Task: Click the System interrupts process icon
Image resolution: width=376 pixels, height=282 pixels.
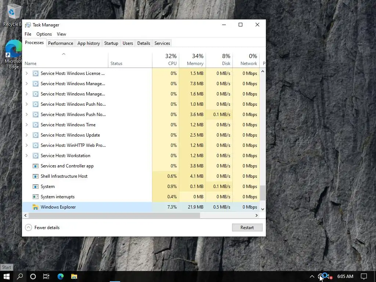Action: pos(36,197)
